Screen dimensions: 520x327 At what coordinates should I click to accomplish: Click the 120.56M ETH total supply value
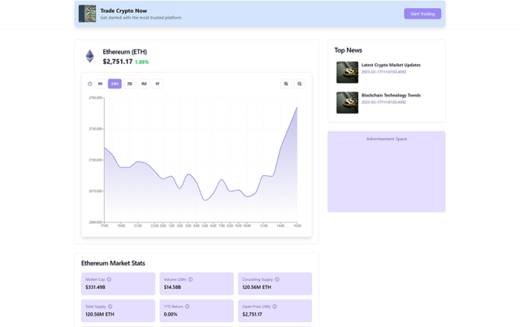tap(100, 314)
